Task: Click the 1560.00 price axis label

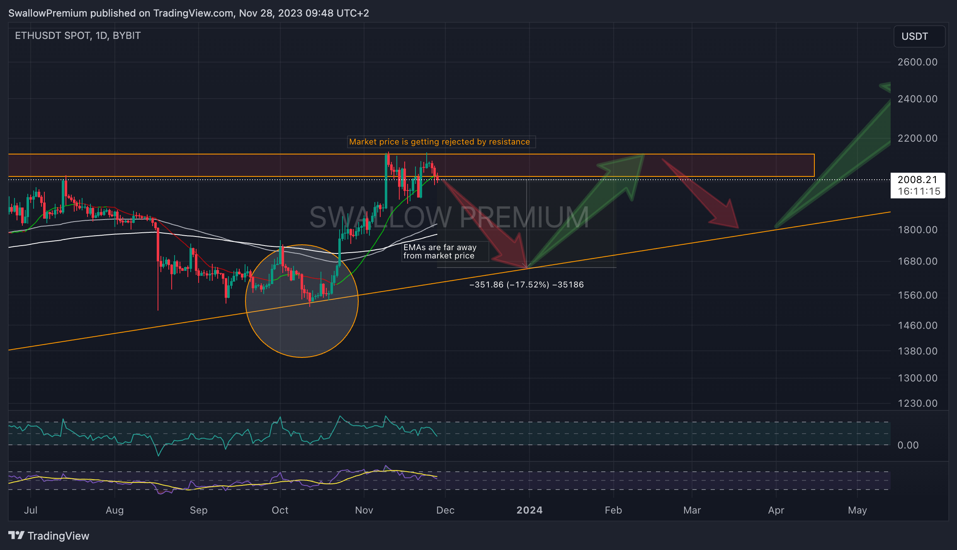Action: (917, 295)
